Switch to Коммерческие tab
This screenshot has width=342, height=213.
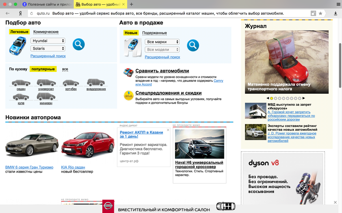point(46,32)
